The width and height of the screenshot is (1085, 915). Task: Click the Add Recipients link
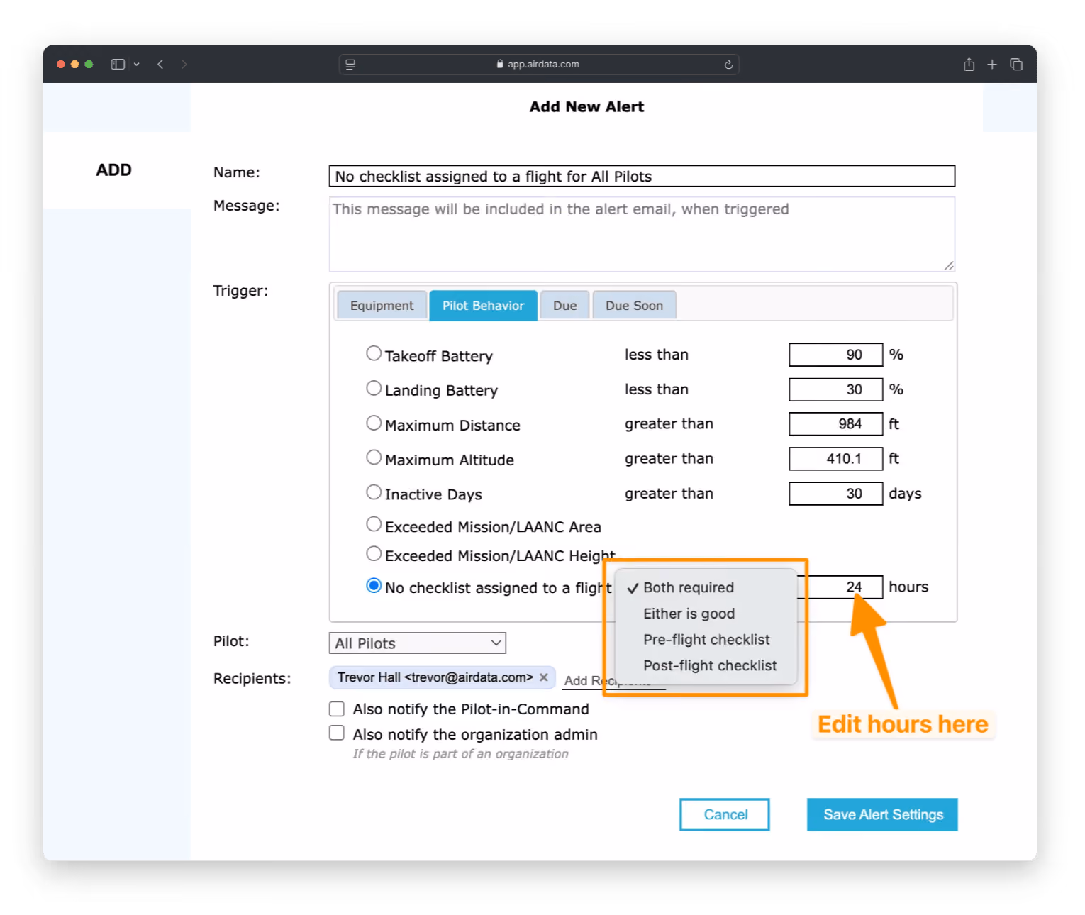[x=614, y=681]
